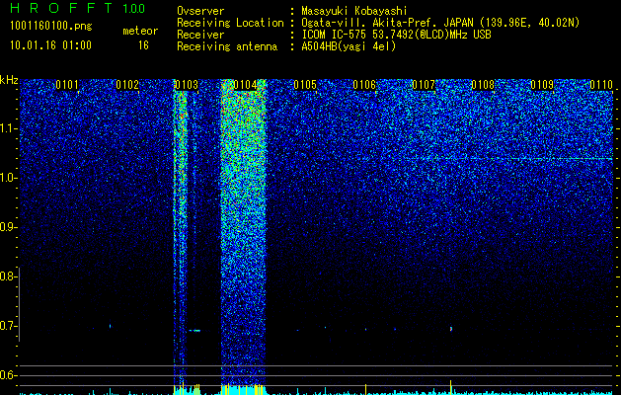Image resolution: width=621 pixels, height=395 pixels.
Task: Click the 'Ovserver' field label
Action: [200, 12]
